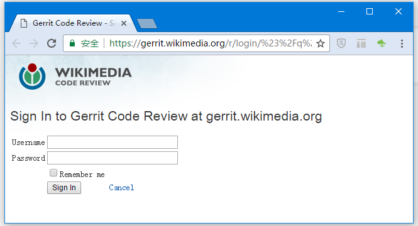The width and height of the screenshot is (418, 226).
Task: Open the gray shield extension icon
Action: [x=341, y=43]
